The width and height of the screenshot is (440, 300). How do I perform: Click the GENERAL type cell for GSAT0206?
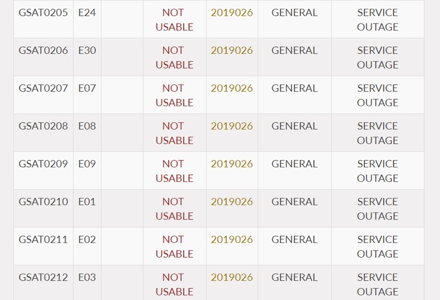(295, 50)
